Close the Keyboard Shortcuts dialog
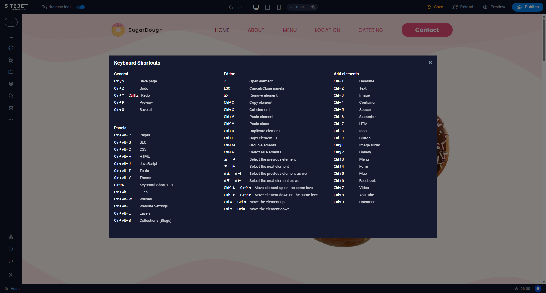 pyautogui.click(x=430, y=63)
